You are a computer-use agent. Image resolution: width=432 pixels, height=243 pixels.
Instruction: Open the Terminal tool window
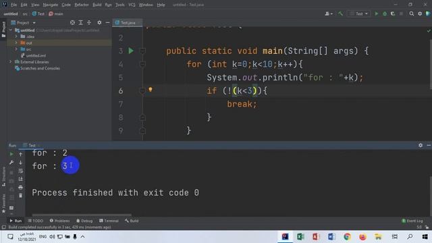pos(109,221)
